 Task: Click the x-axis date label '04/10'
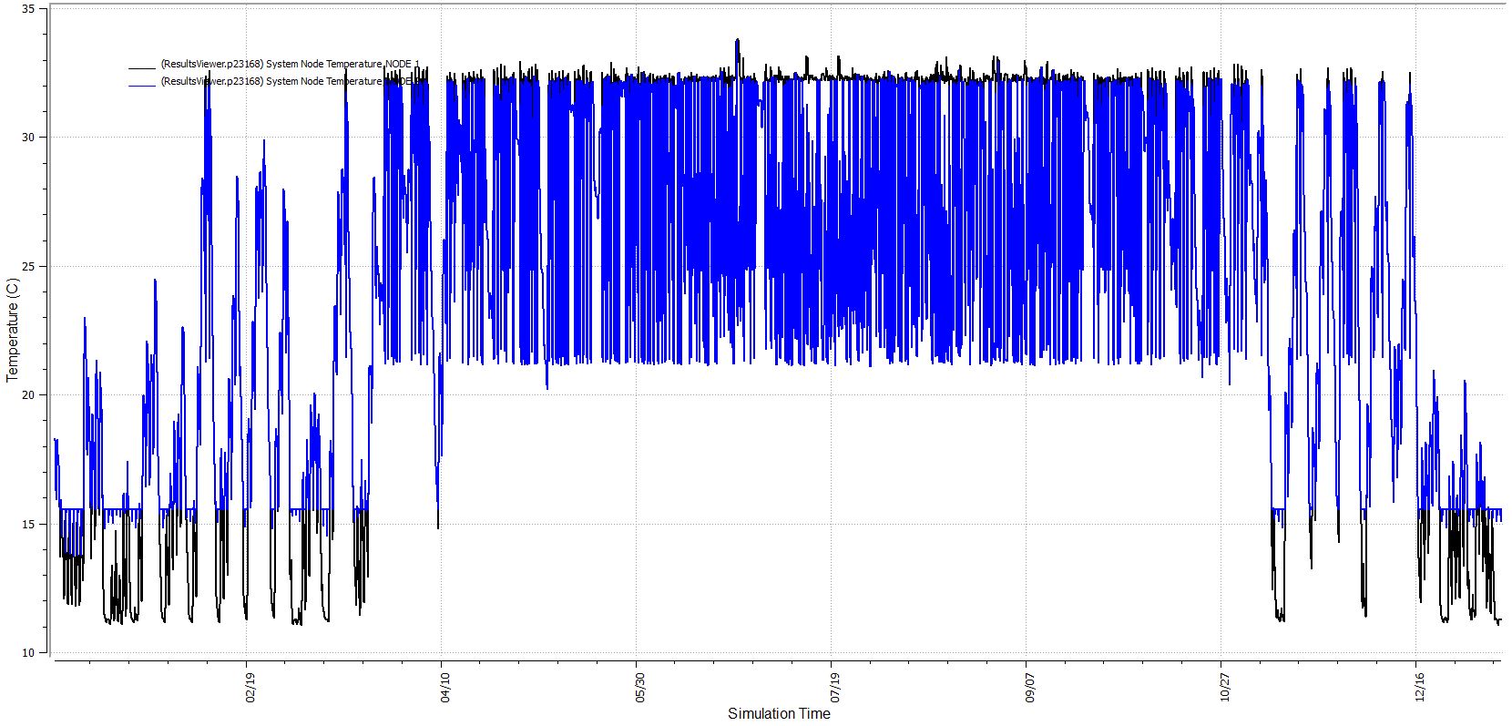click(445, 689)
